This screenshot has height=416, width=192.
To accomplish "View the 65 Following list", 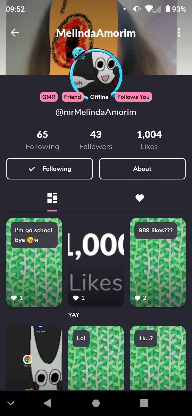I will [42, 140].
